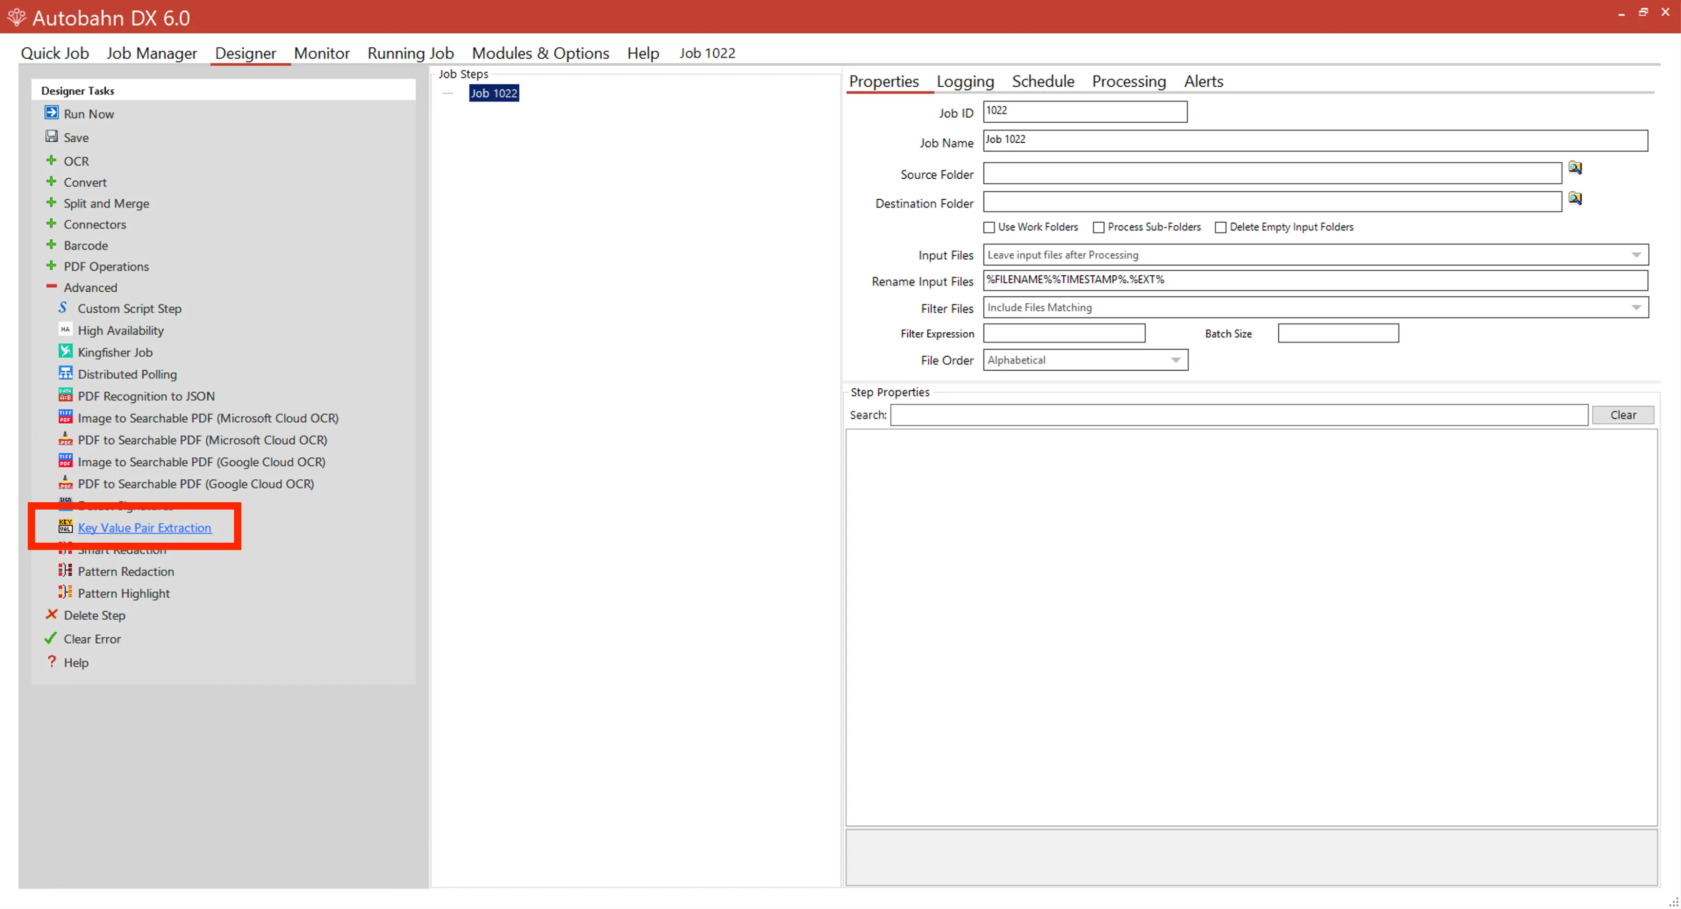This screenshot has height=909, width=1681.
Task: Expand the Split and Merge group
Action: pos(51,202)
